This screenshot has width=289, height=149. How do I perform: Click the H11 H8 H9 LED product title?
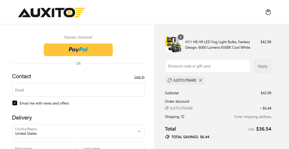(x=218, y=45)
